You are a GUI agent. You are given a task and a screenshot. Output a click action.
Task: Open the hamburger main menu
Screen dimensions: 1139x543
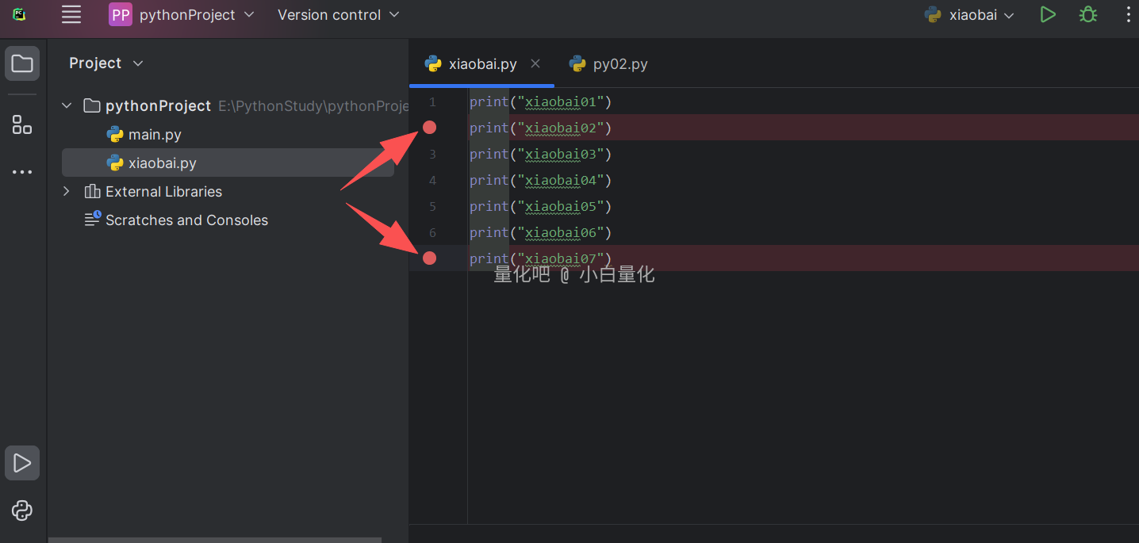(71, 14)
